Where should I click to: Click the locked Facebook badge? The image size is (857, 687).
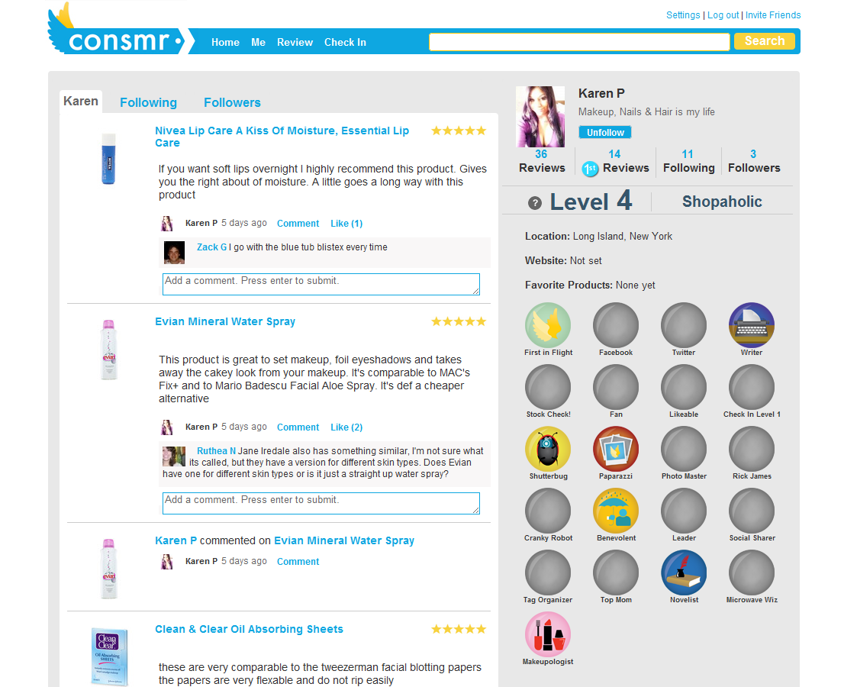tap(616, 325)
